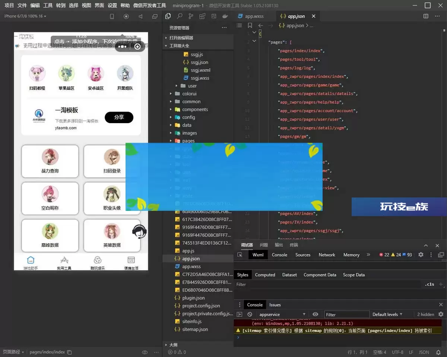Viewport: 447px width, 357px height.
Task: Open the iPhone 6/7/8 device dropdown
Action: coord(25,16)
